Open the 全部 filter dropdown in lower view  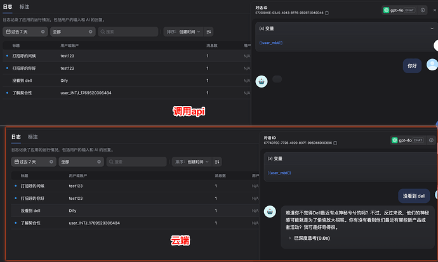(x=81, y=162)
